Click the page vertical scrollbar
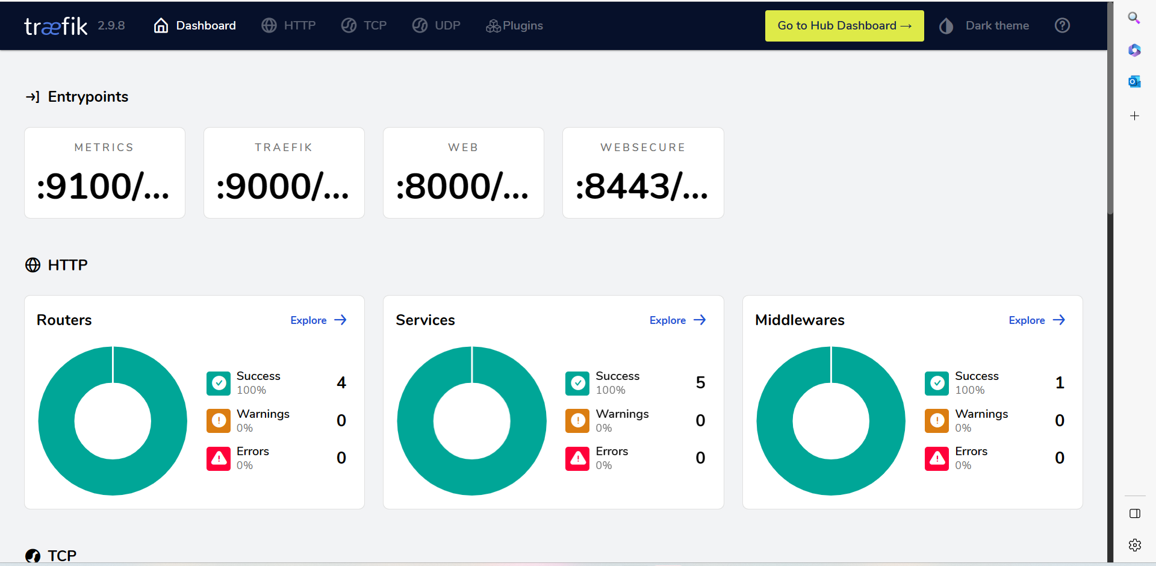Viewport: 1156px width, 566px height. click(x=1110, y=108)
